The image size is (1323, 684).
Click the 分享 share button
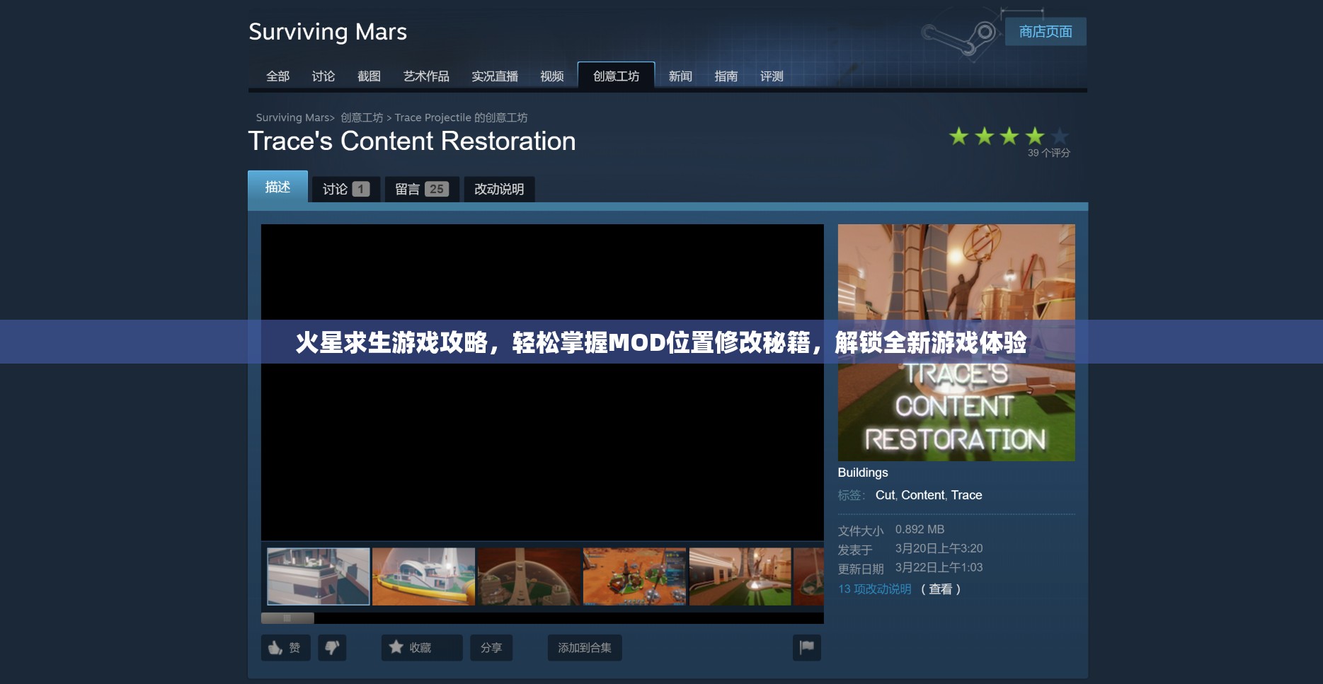tap(491, 647)
